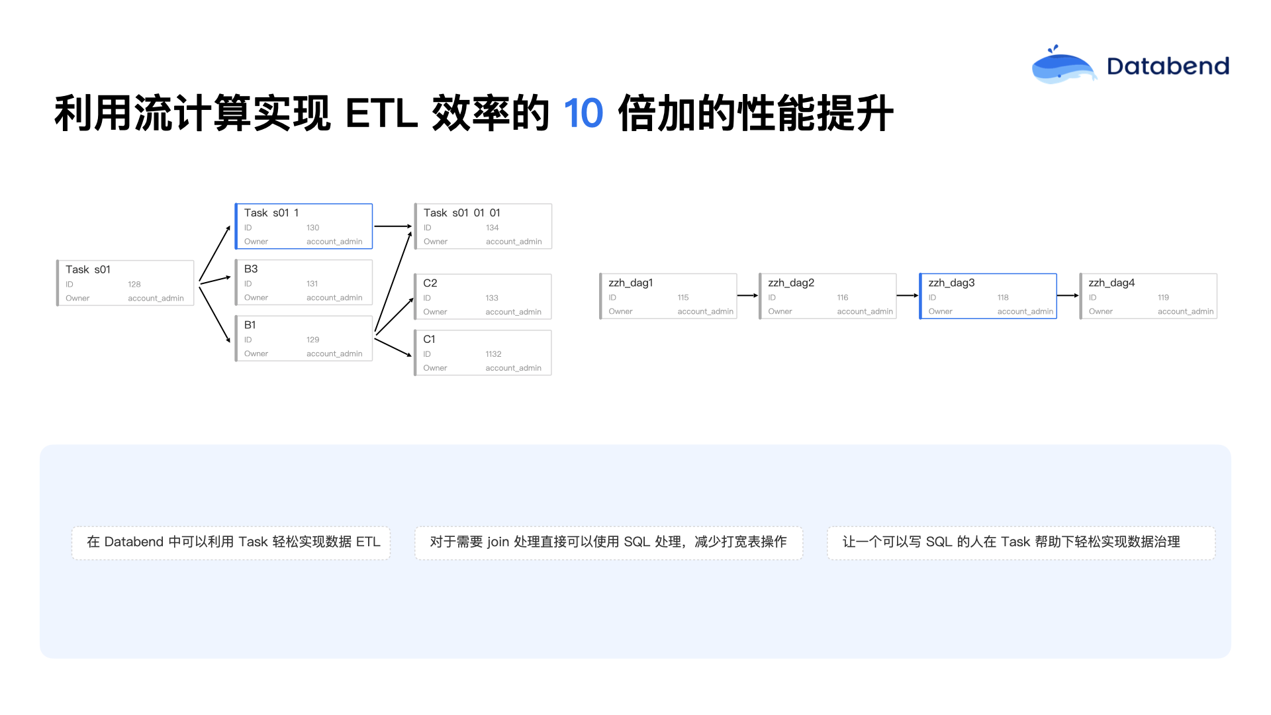Click ID value 115 in zzh_dag1
This screenshot has width=1271, height=715.
point(683,298)
